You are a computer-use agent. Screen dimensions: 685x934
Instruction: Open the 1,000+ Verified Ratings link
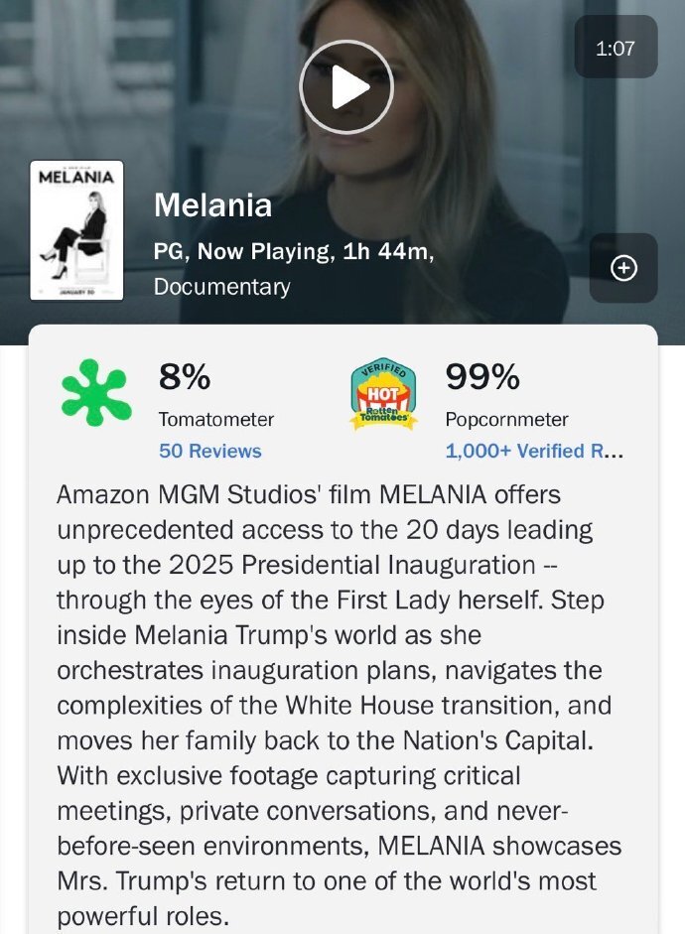click(534, 451)
